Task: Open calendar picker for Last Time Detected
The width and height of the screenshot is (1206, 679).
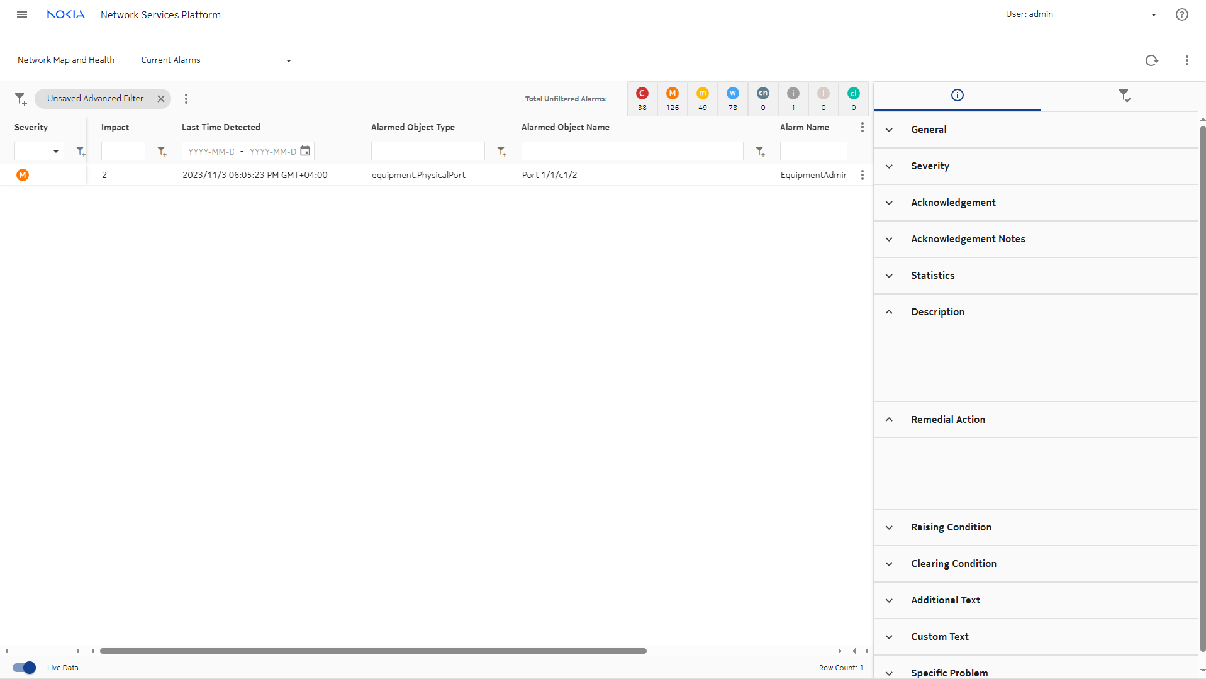Action: (x=305, y=151)
